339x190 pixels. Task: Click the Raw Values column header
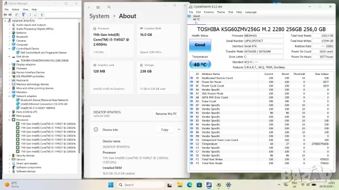pyautogui.click(x=322, y=74)
